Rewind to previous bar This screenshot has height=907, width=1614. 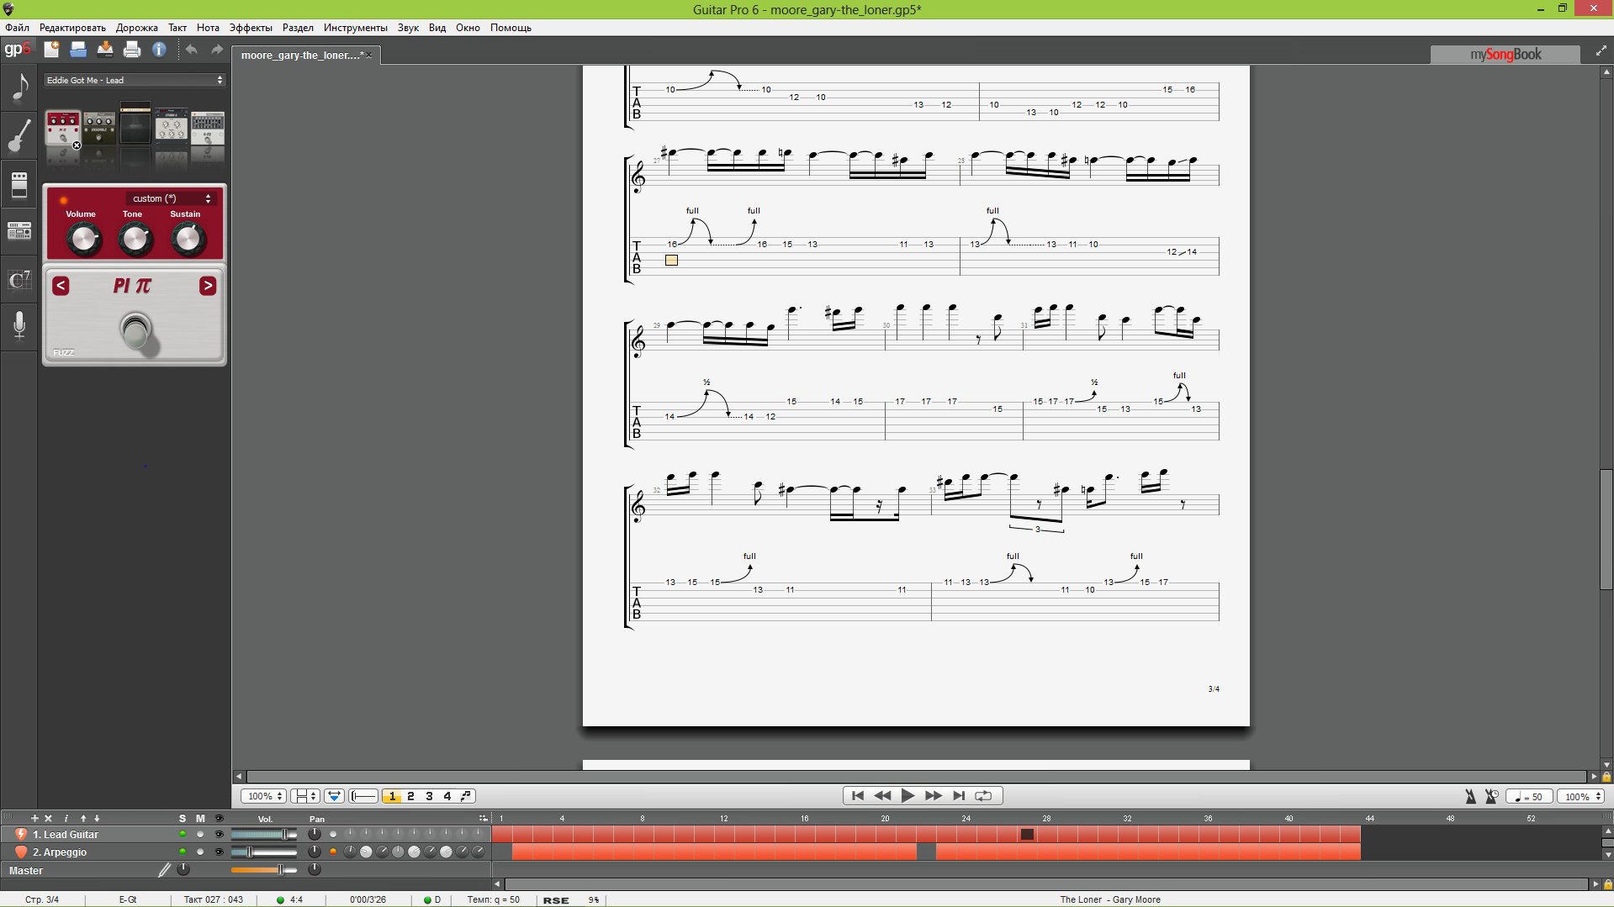click(882, 795)
